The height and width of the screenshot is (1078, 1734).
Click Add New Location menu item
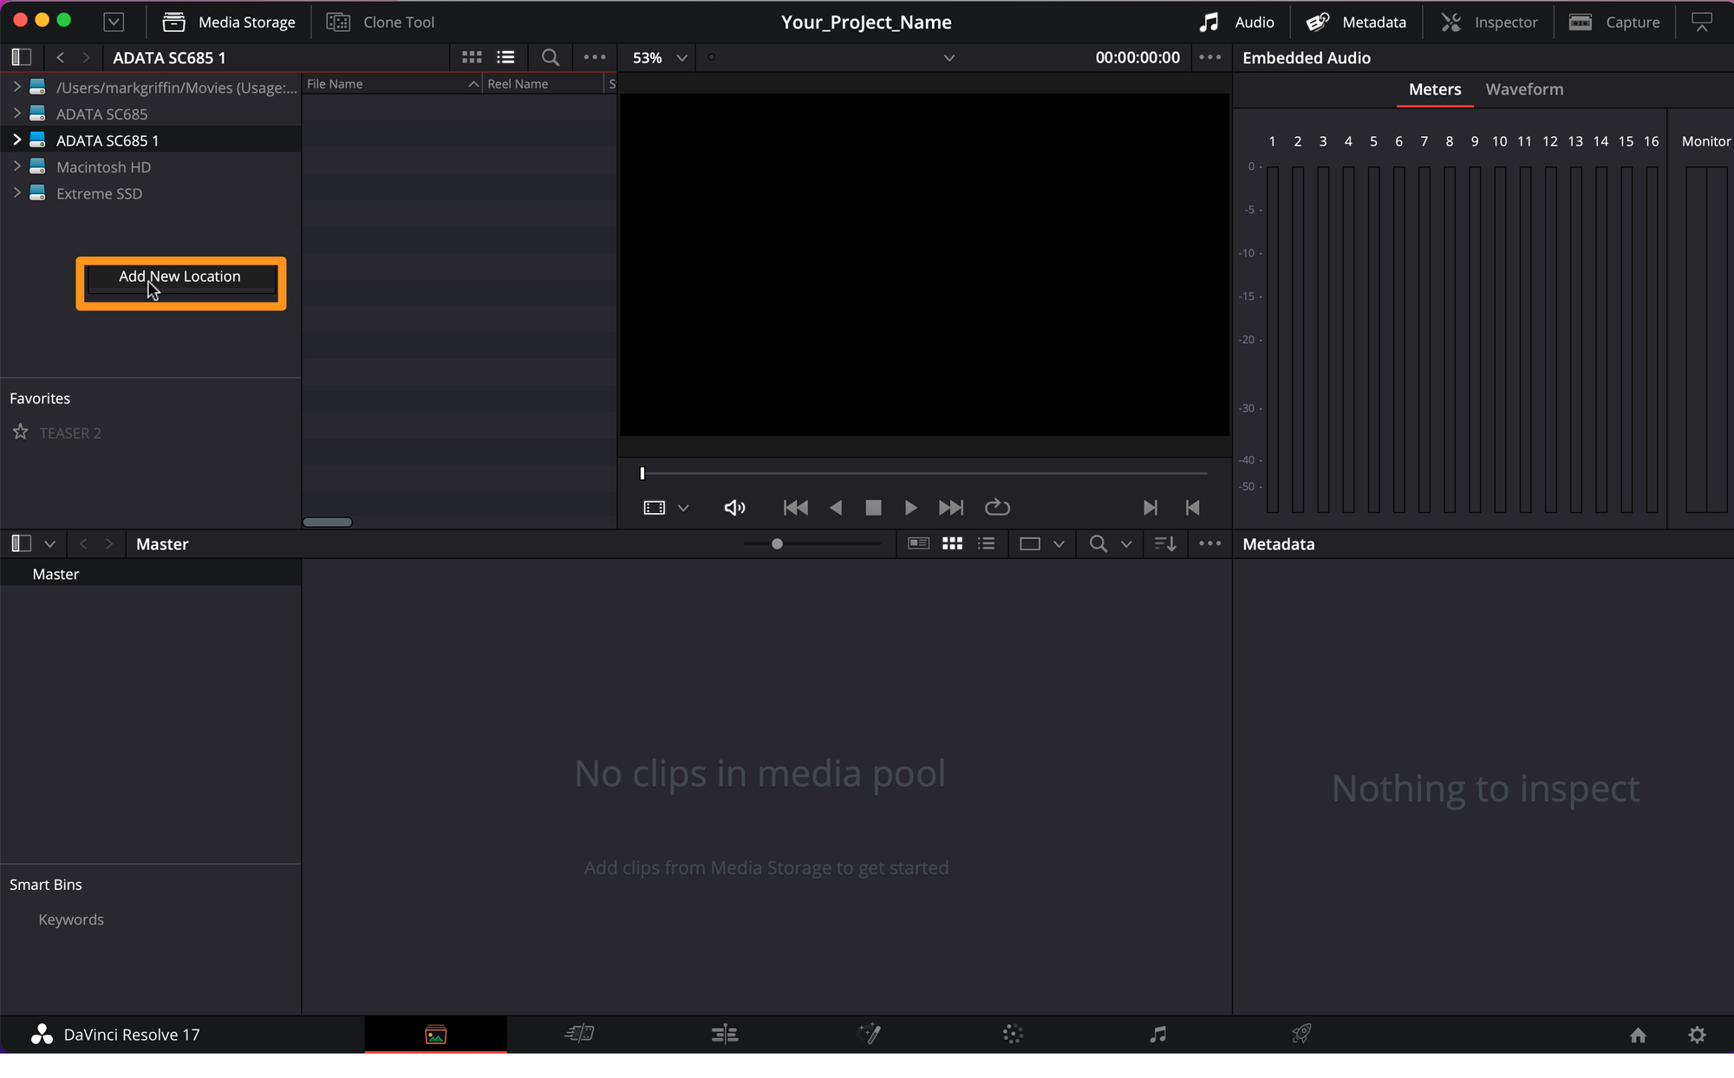pyautogui.click(x=180, y=276)
